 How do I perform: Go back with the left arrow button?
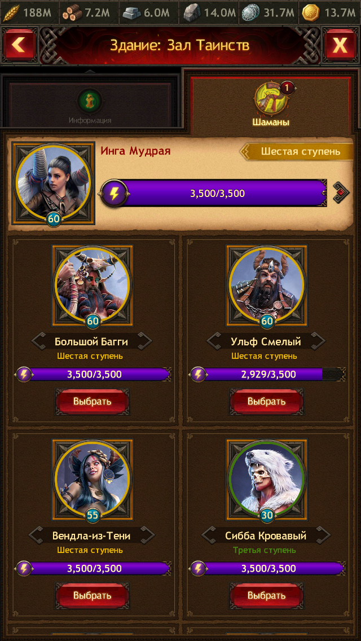coord(19,45)
